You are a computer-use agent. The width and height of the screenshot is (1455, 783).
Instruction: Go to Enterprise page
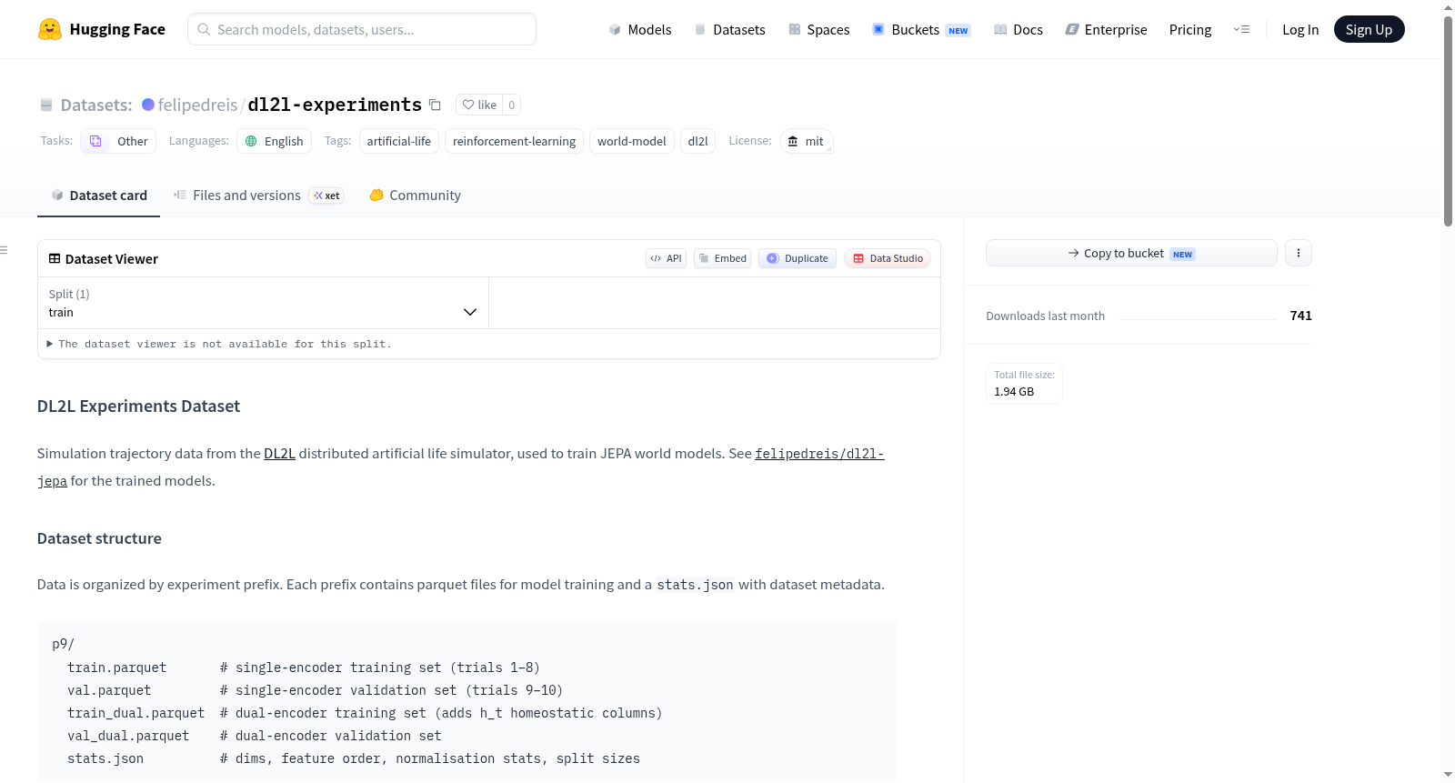(1106, 29)
